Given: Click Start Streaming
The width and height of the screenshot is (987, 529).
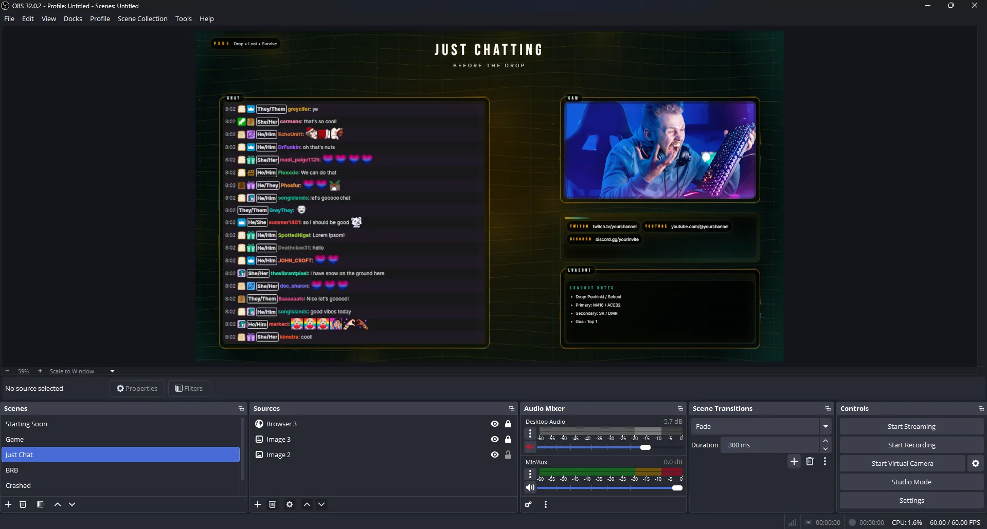Looking at the screenshot, I should 911,426.
